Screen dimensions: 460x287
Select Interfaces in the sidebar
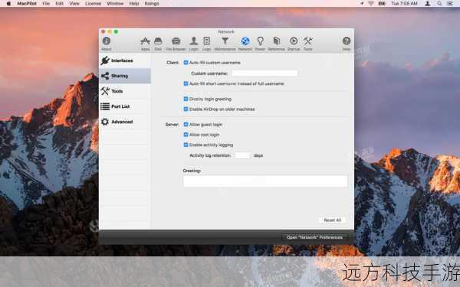pyautogui.click(x=125, y=60)
